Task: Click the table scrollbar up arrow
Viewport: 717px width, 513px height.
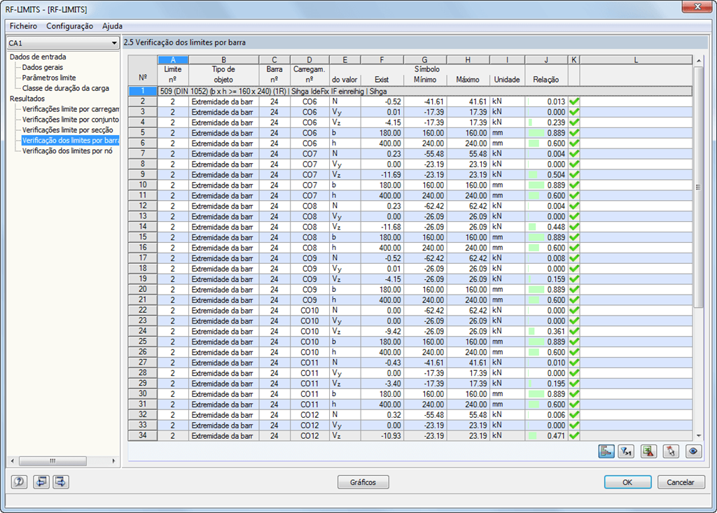Action: [698, 60]
